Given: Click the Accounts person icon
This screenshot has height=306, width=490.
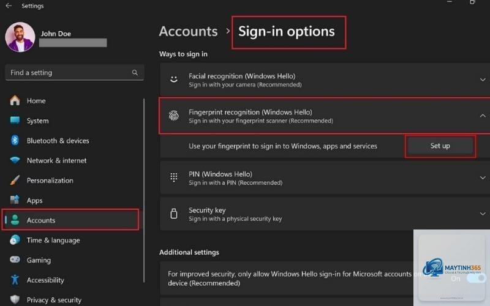Looking at the screenshot, I should tap(15, 220).
